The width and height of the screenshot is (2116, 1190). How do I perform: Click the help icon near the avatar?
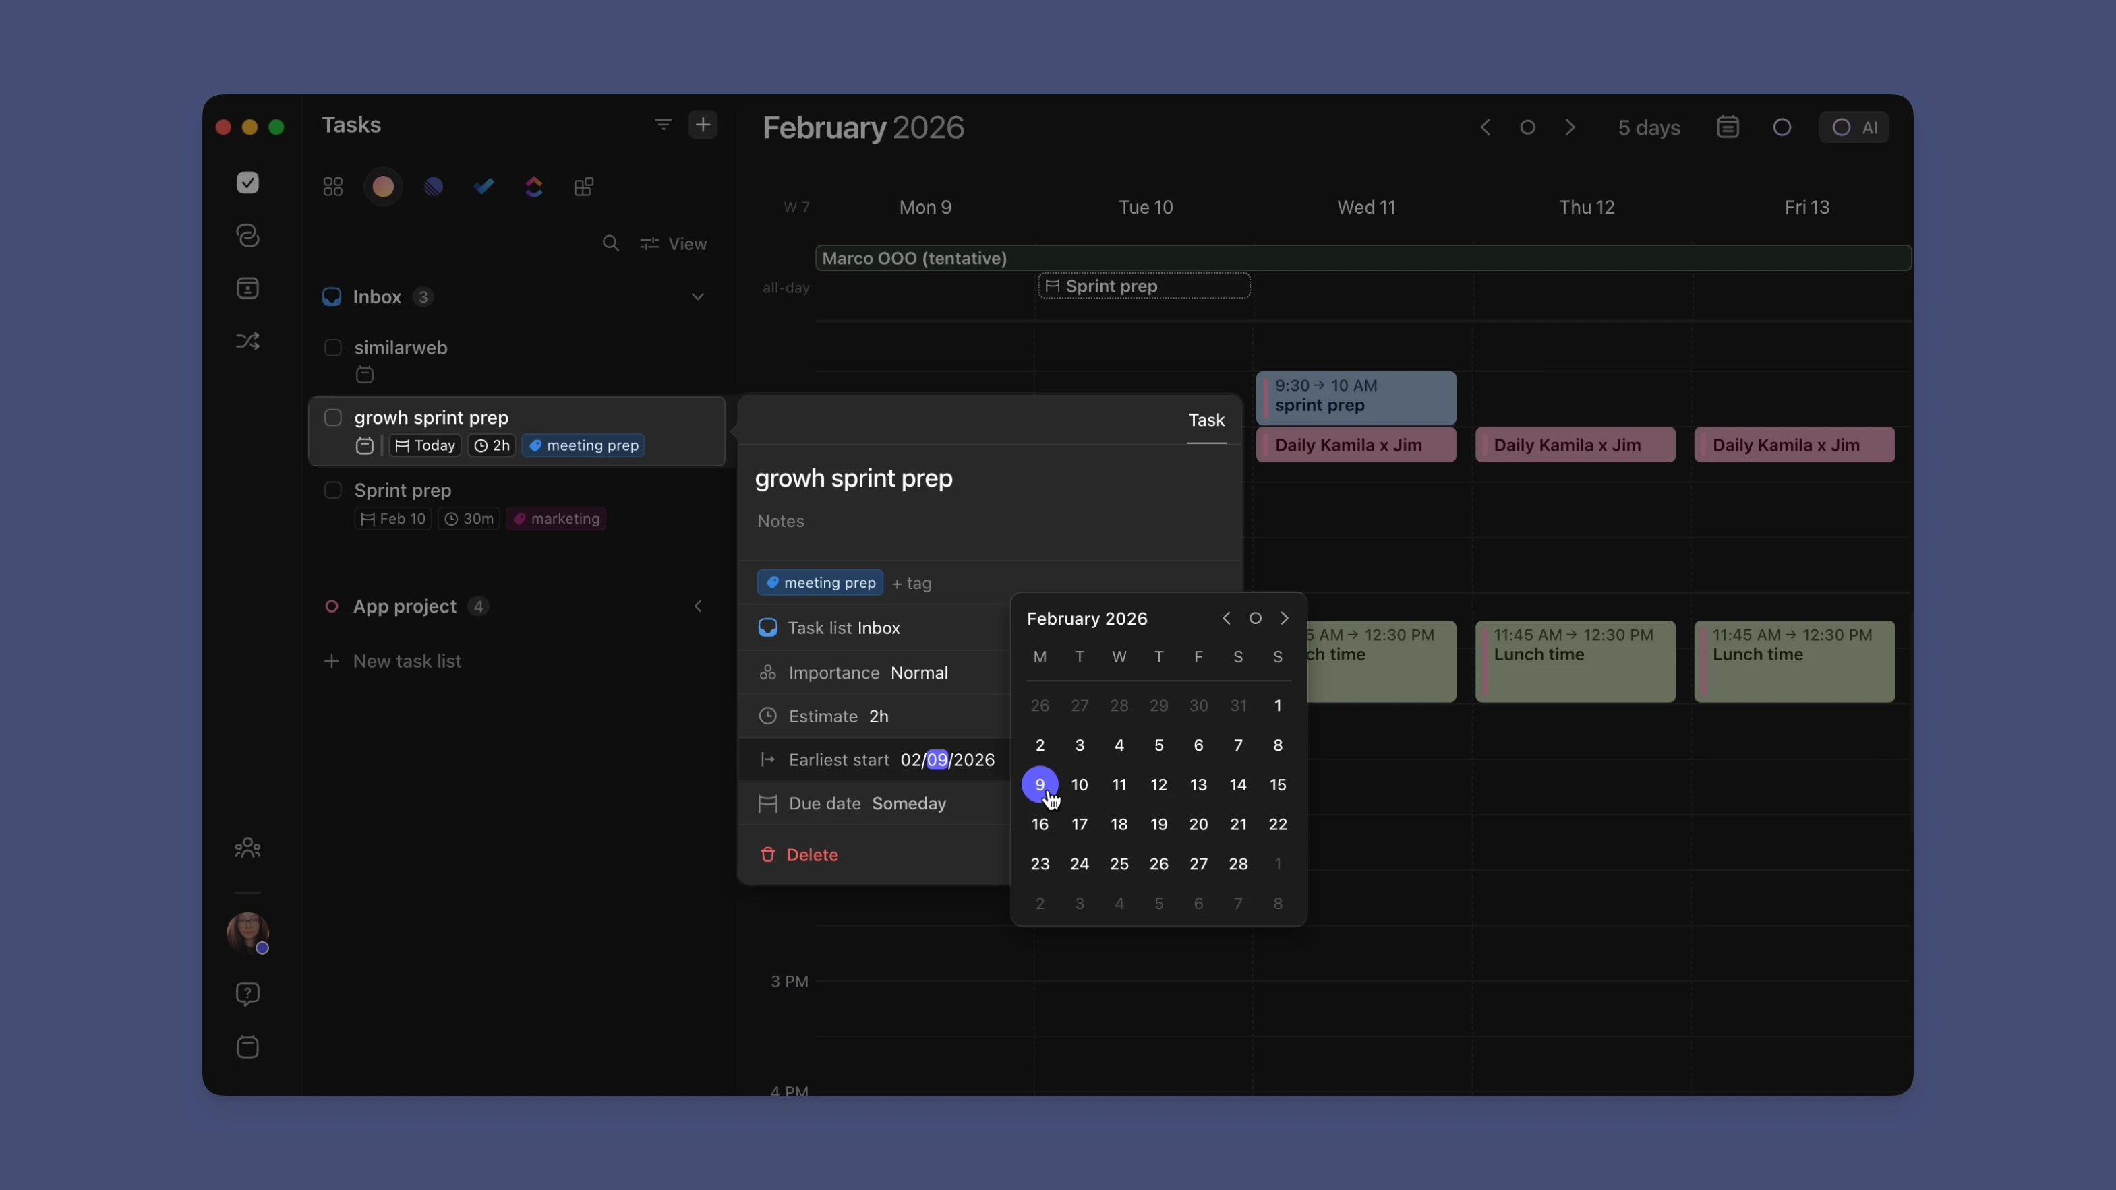(247, 994)
